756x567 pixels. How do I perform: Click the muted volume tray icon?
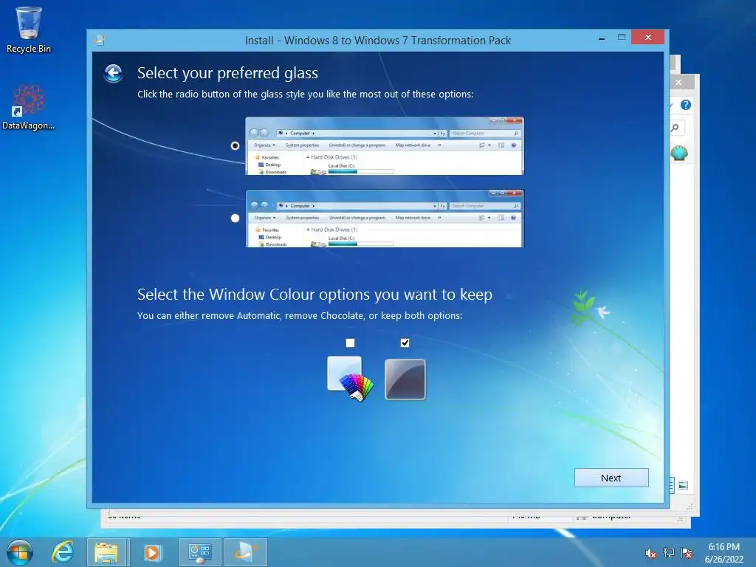coord(650,553)
